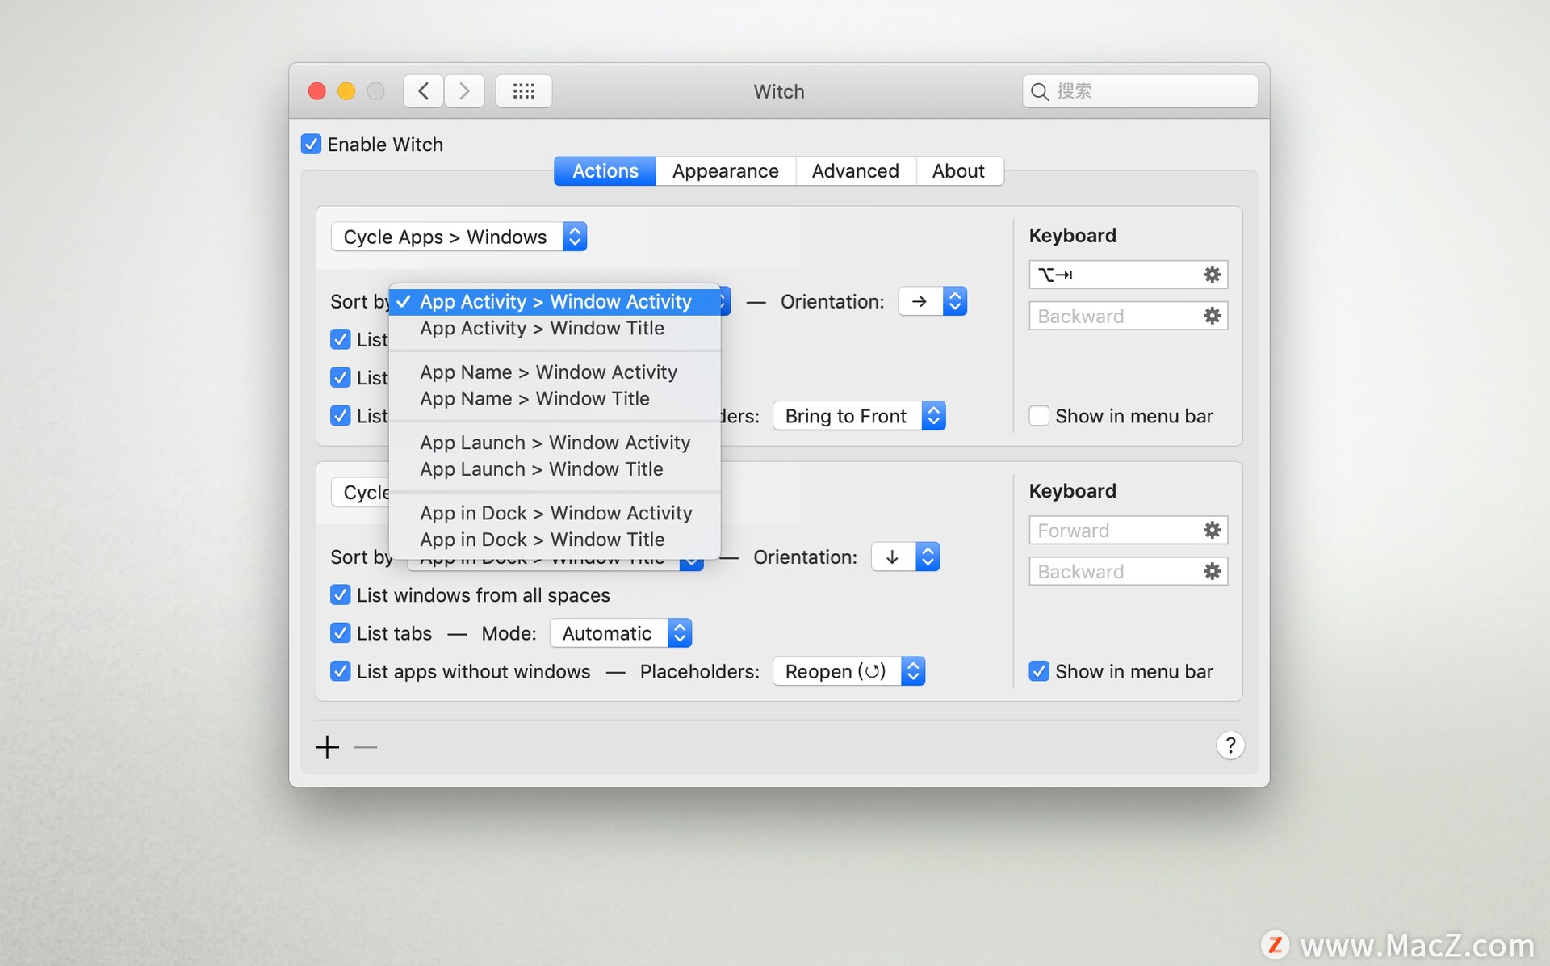
Task: Open gear settings for the bottom Backward shortcut
Action: (1212, 571)
